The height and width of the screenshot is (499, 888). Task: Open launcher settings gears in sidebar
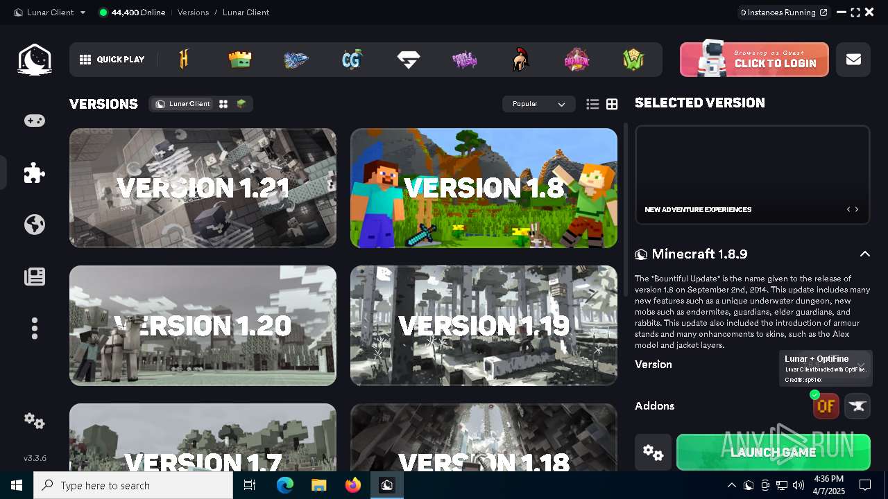point(35,421)
